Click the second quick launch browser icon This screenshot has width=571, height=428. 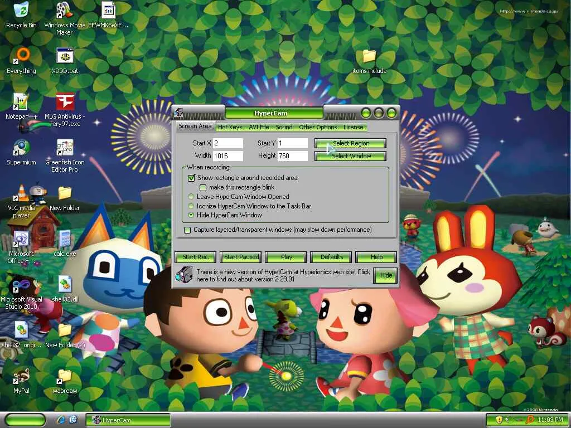tap(73, 420)
